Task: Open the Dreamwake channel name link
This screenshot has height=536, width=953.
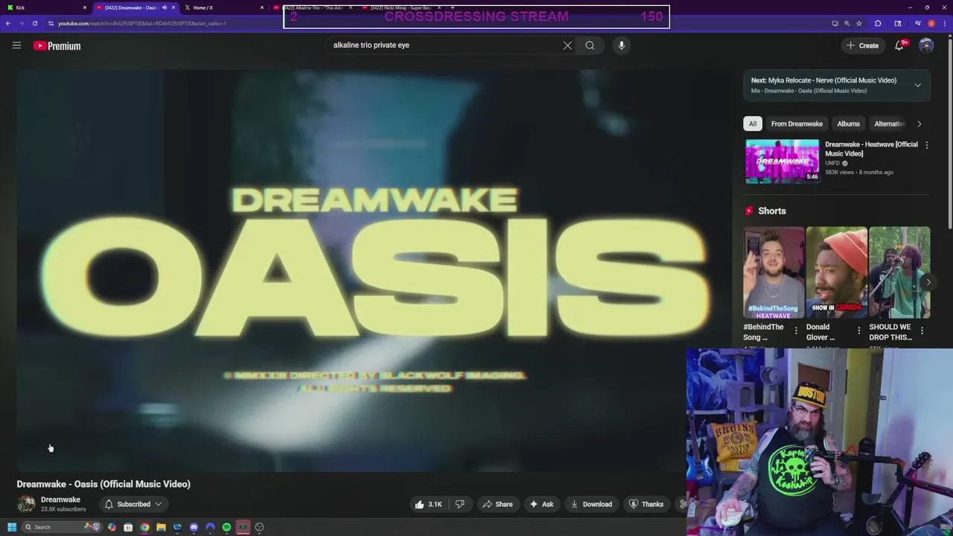Action: click(x=60, y=500)
